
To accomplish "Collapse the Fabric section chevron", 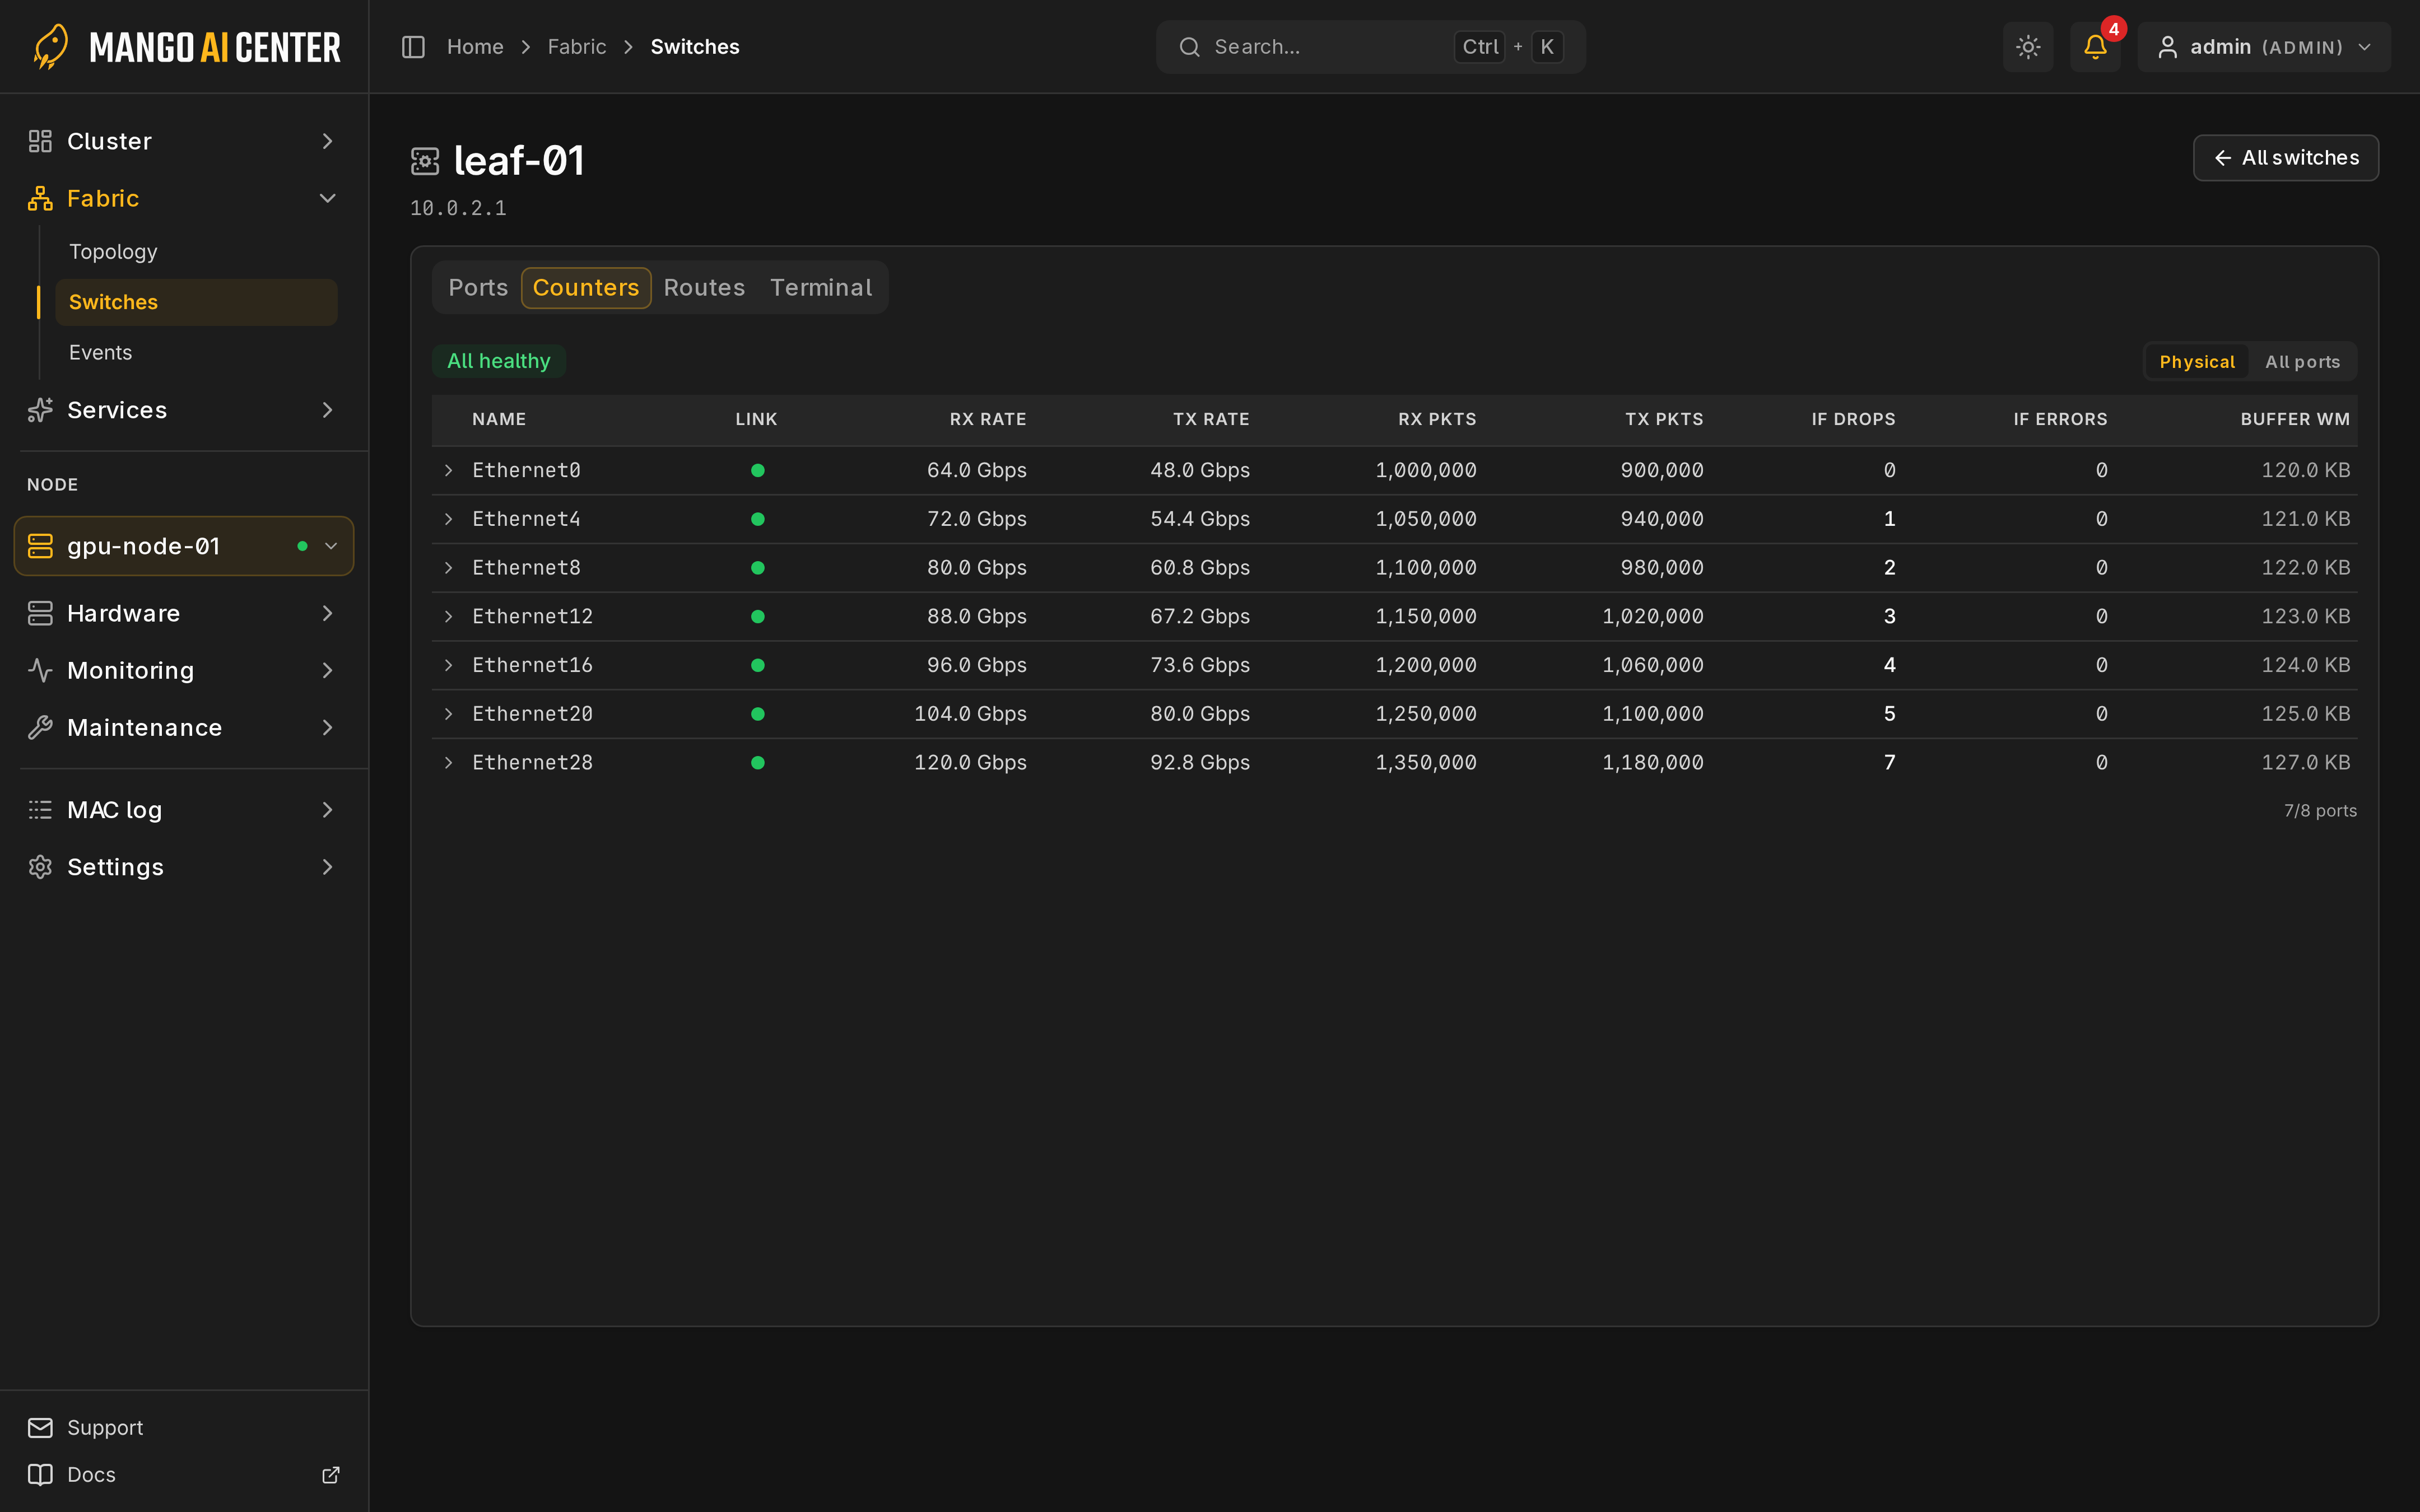I will pyautogui.click(x=327, y=198).
